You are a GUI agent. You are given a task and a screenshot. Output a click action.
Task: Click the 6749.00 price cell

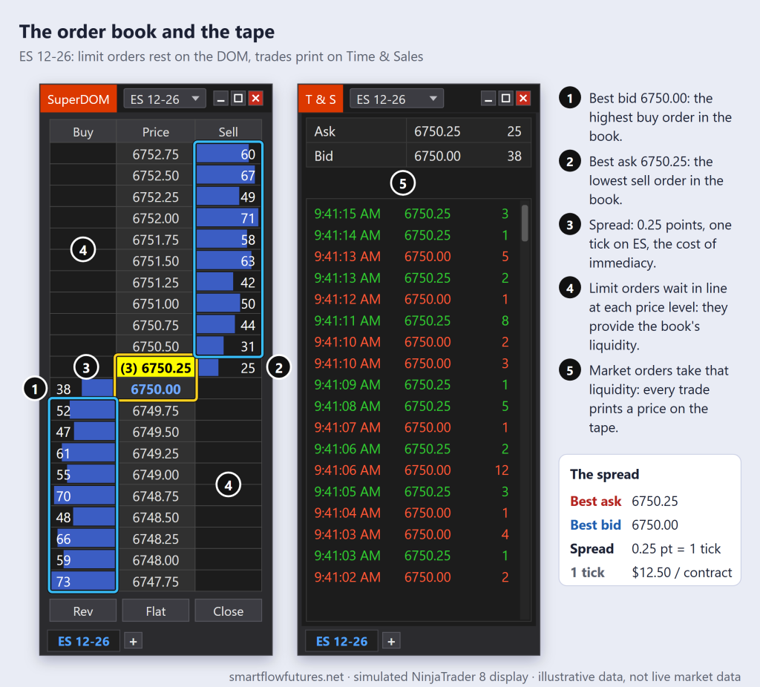point(156,474)
